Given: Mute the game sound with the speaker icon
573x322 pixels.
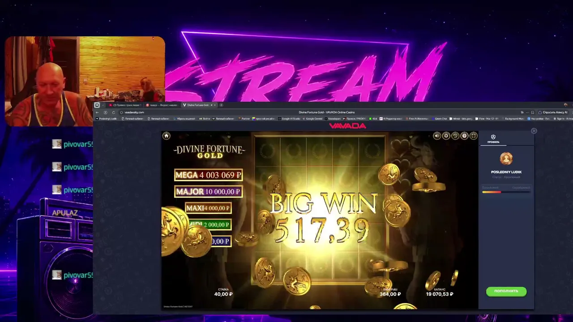Looking at the screenshot, I should (437, 136).
